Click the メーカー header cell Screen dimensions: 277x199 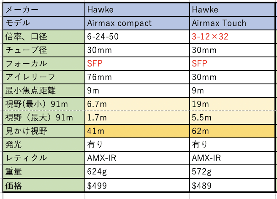[x=42, y=9]
